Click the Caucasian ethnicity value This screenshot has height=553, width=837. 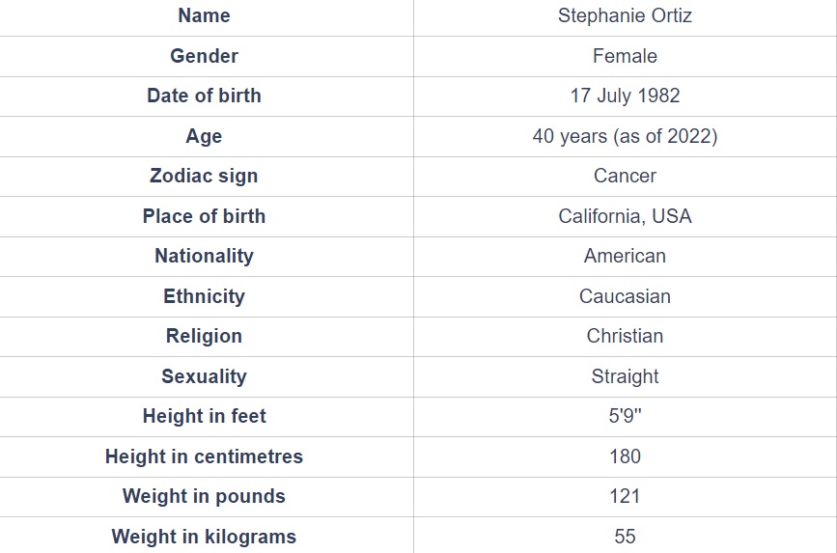(x=625, y=296)
